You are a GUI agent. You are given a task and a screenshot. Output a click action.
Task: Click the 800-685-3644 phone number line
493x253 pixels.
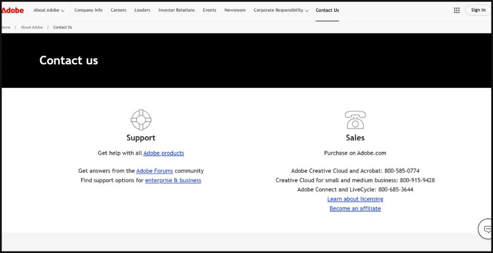click(x=355, y=190)
